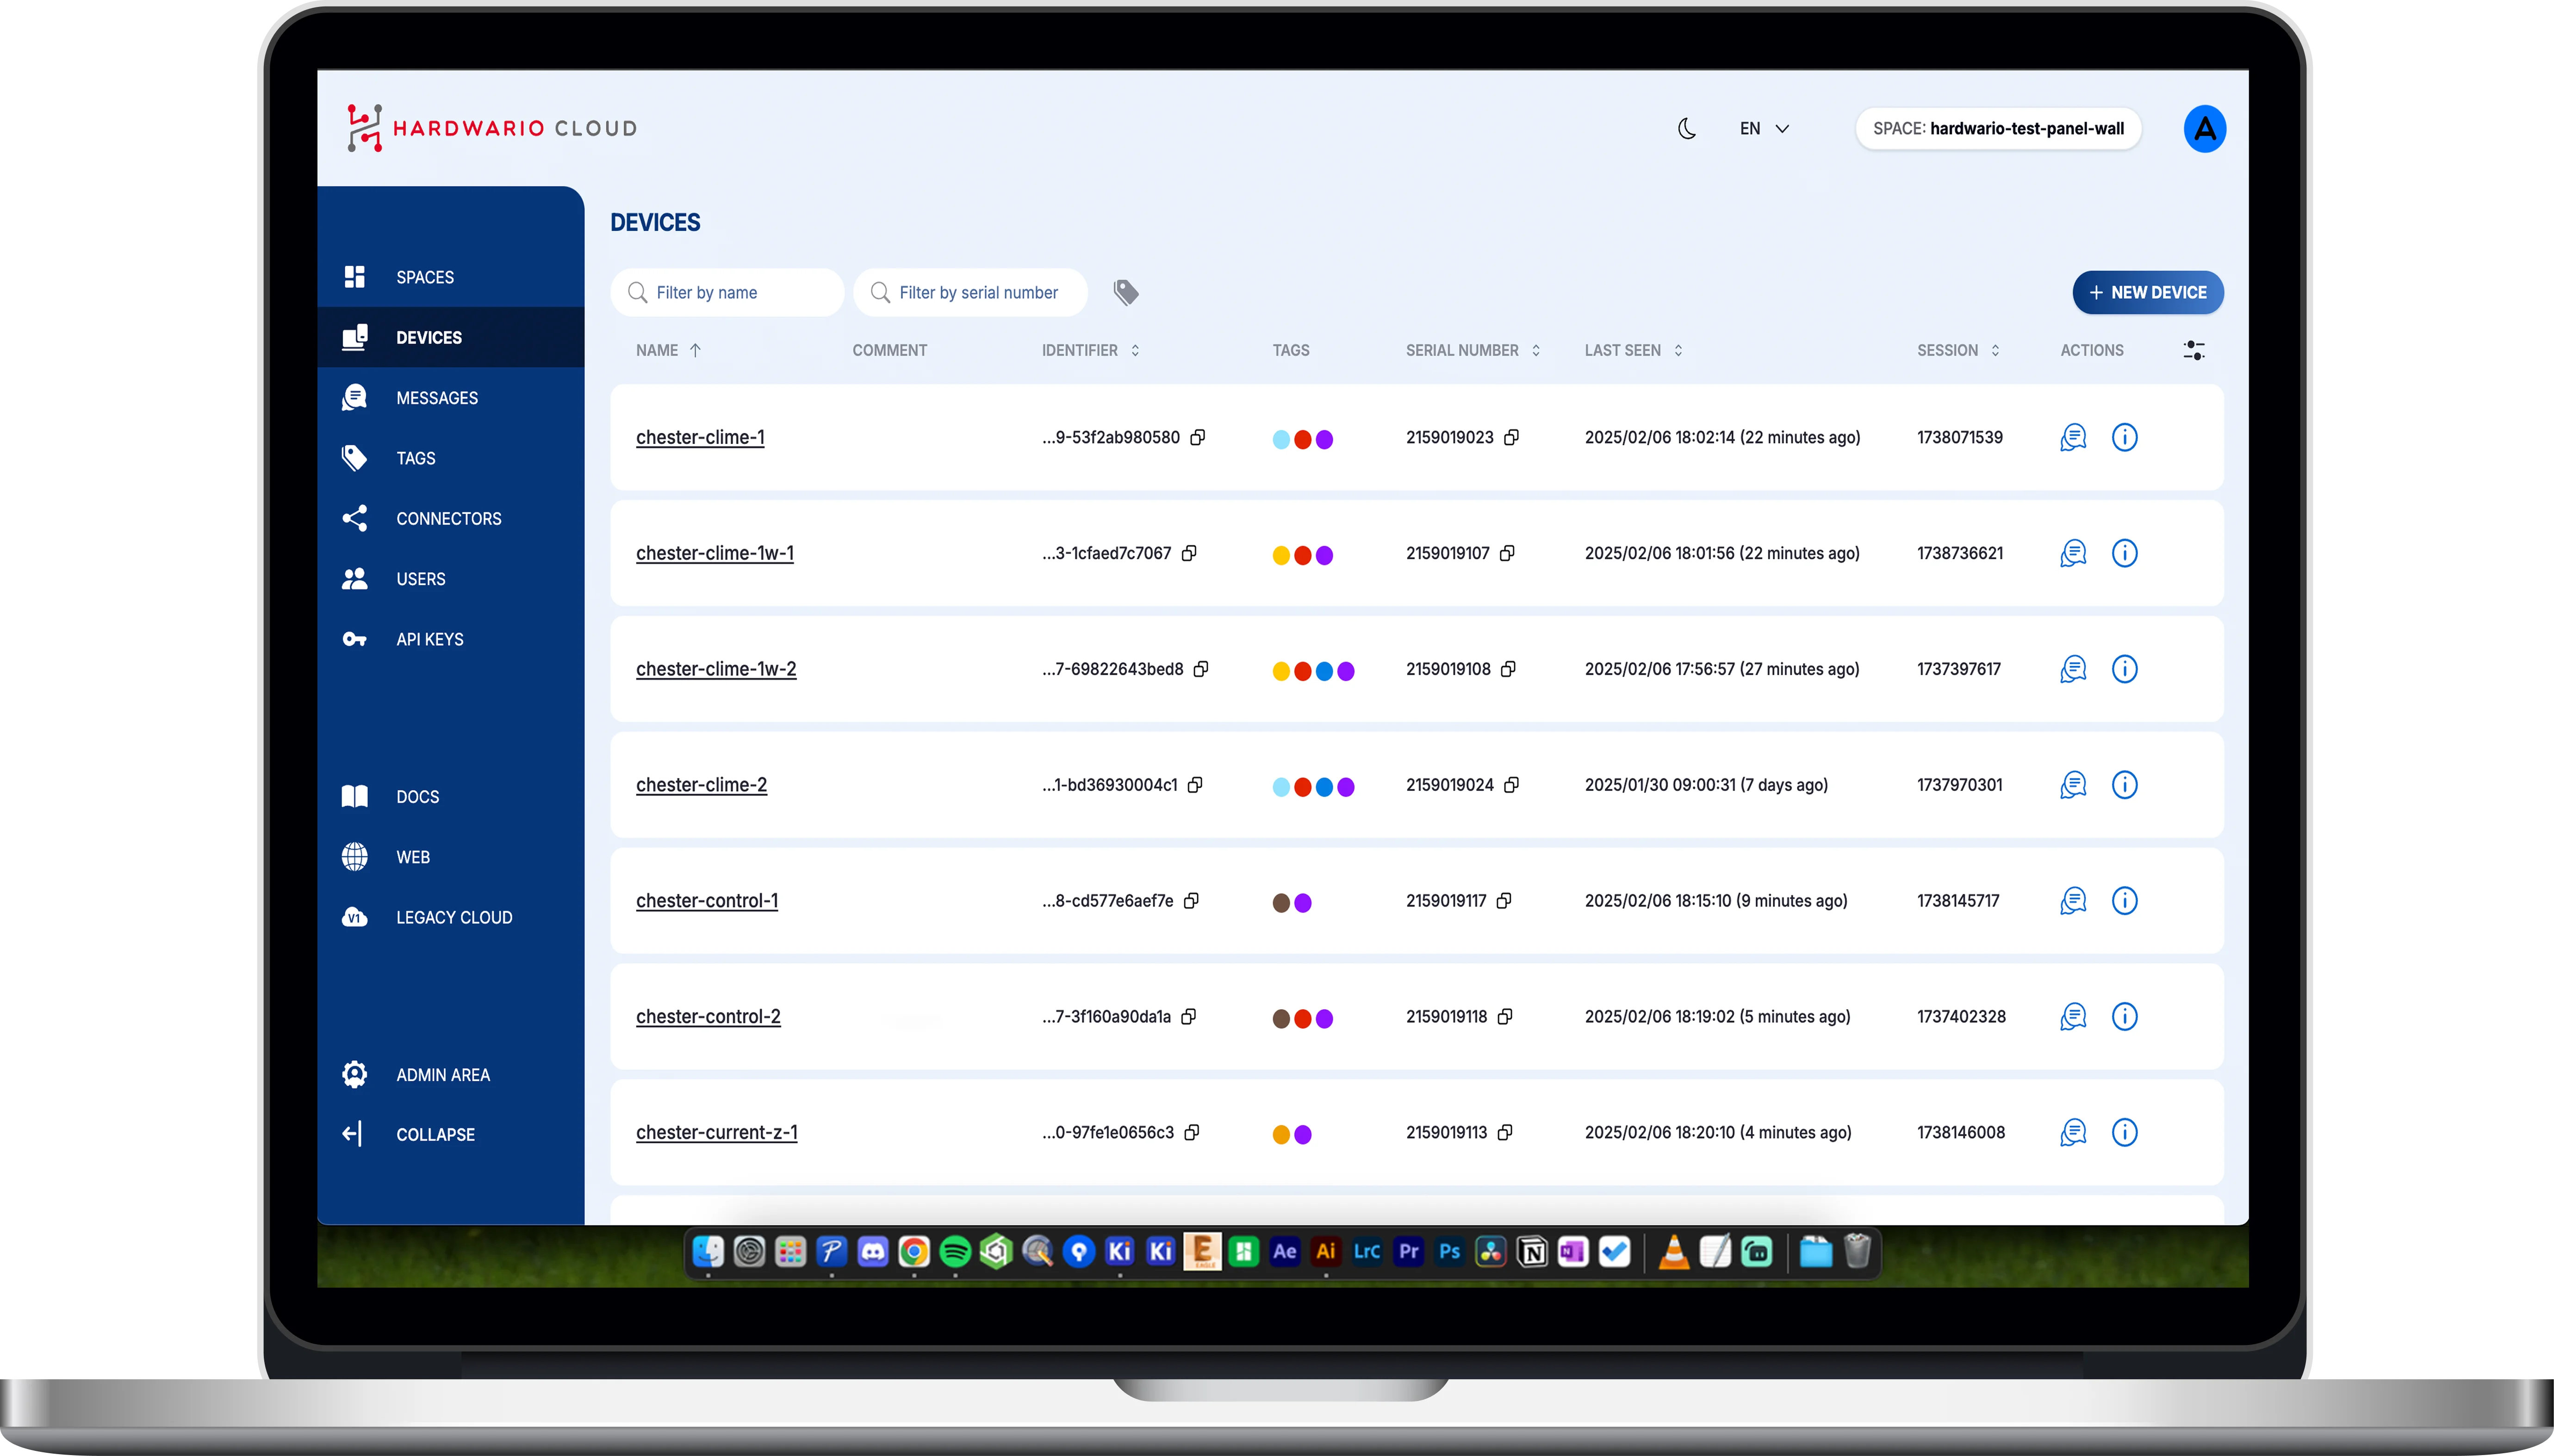Open the chester-clime-1 device link

(700, 437)
